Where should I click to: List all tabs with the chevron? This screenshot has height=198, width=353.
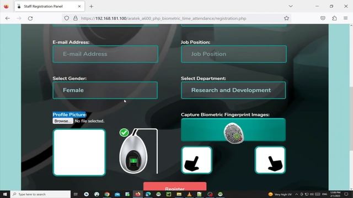291,6
